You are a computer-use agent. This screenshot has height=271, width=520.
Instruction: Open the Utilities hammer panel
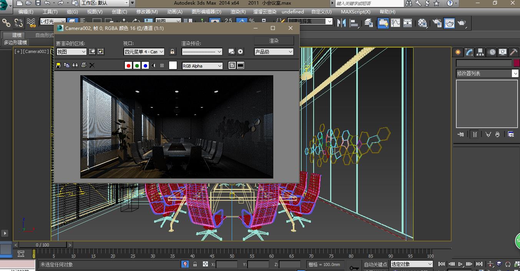tap(513, 52)
